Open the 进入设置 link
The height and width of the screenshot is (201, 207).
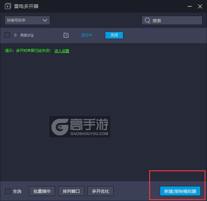point(62,51)
